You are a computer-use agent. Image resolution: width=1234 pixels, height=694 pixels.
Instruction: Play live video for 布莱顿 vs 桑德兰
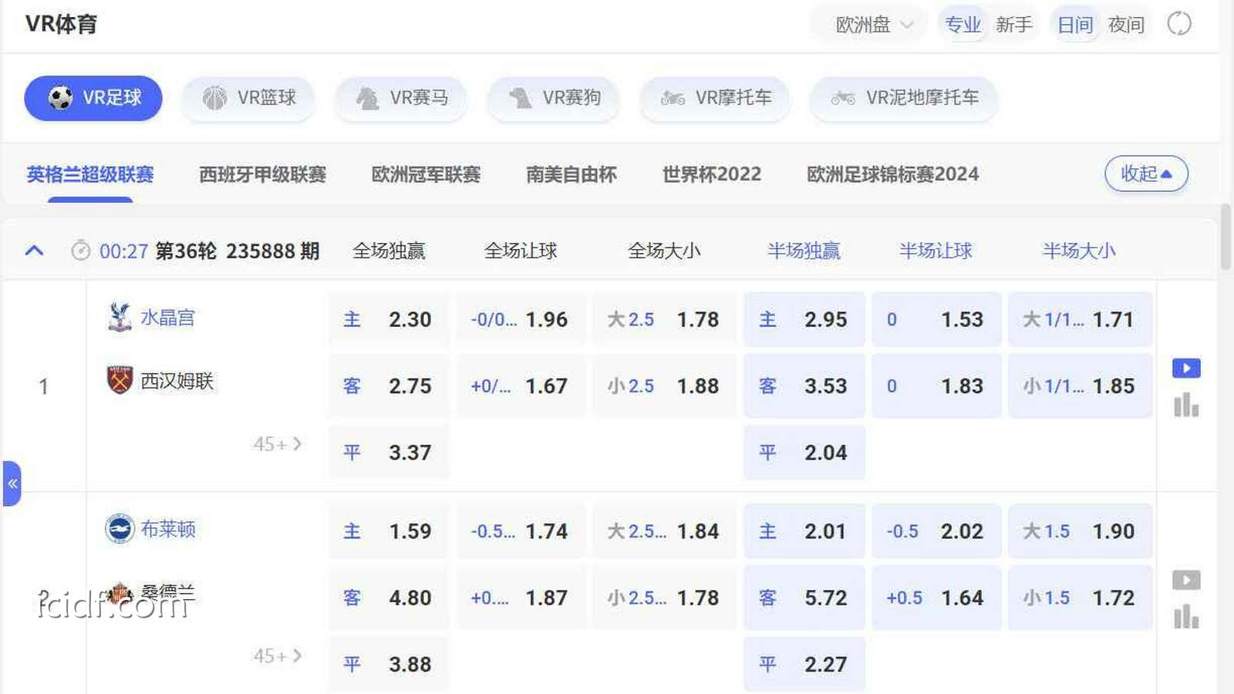[x=1186, y=580]
